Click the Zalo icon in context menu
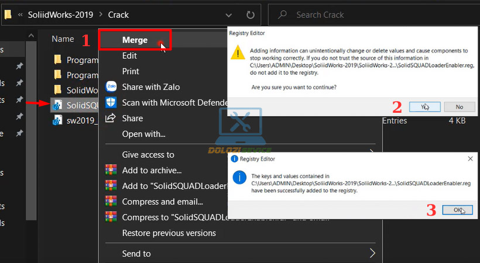The width and height of the screenshot is (480, 263). pos(111,86)
